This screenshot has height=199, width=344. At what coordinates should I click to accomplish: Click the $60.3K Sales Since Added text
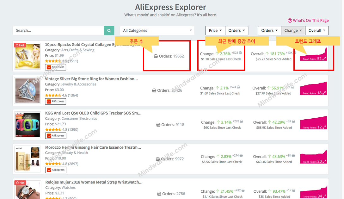click(274, 162)
